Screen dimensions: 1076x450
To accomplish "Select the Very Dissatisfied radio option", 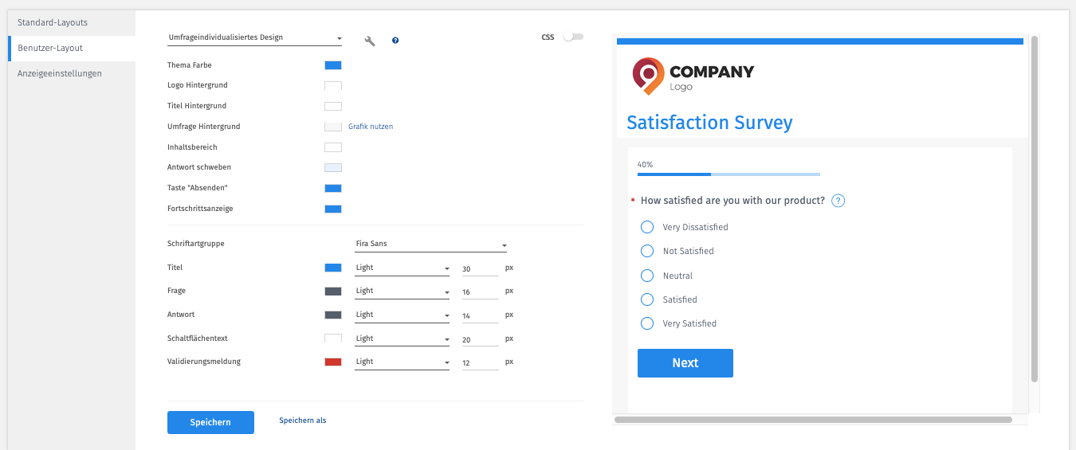I will click(647, 227).
